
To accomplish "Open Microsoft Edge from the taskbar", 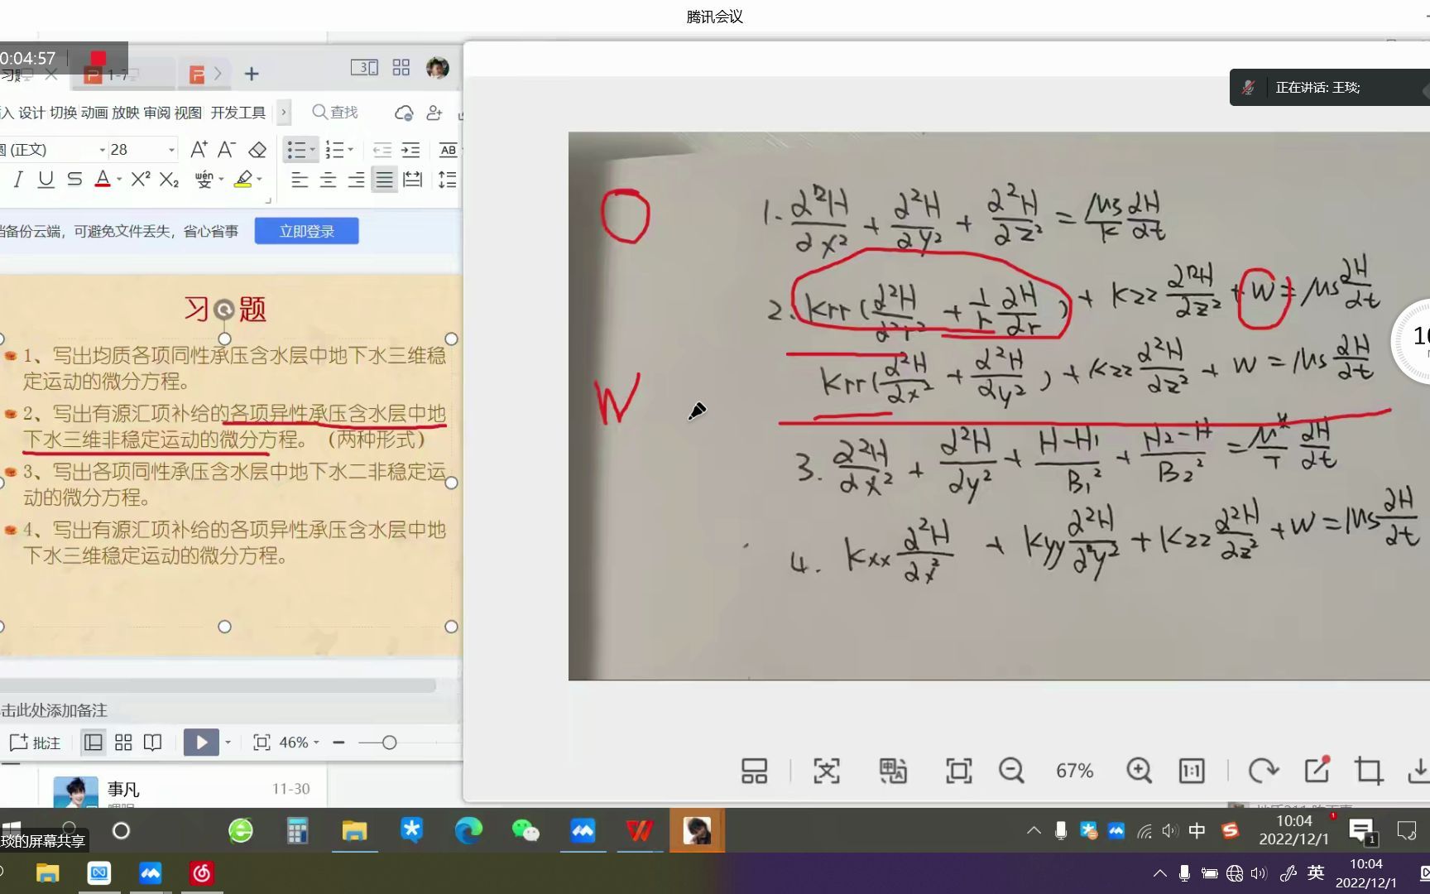I will pyautogui.click(x=468, y=830).
